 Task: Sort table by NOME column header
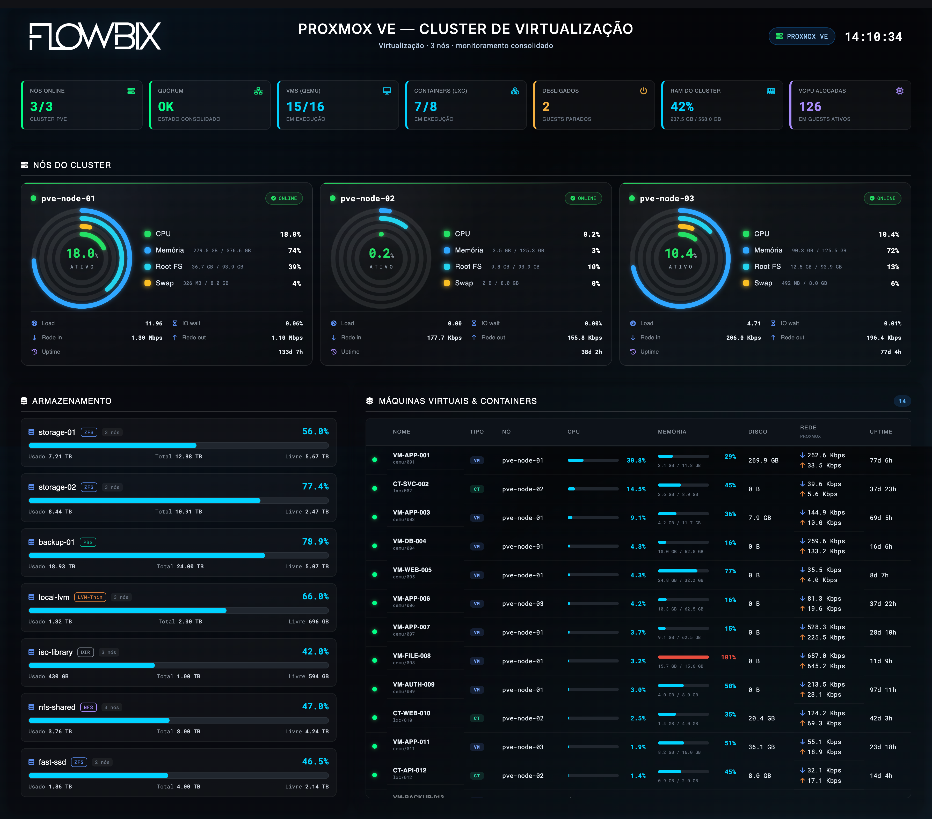click(402, 431)
